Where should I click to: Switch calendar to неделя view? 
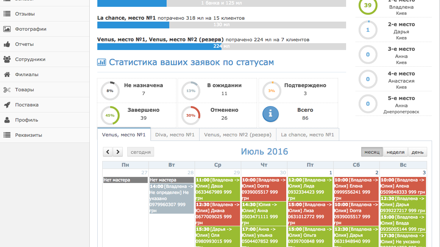(x=395, y=152)
